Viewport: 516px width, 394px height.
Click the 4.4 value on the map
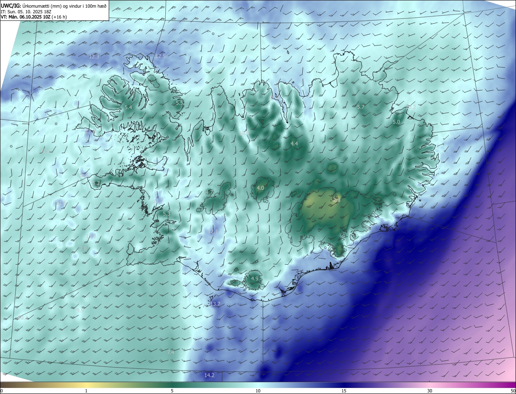[x=294, y=144]
